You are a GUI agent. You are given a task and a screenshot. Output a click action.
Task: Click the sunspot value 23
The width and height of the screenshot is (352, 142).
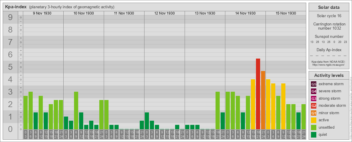point(345,42)
